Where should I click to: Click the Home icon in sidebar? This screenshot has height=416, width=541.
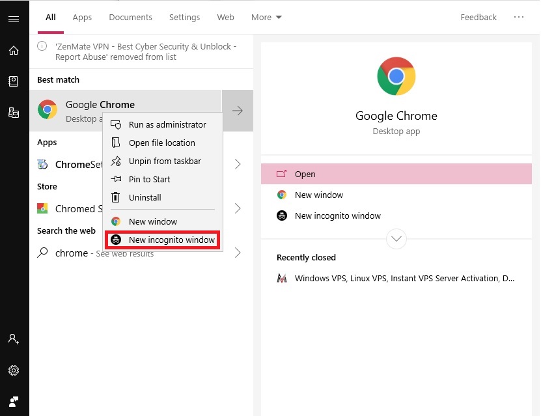click(x=14, y=50)
